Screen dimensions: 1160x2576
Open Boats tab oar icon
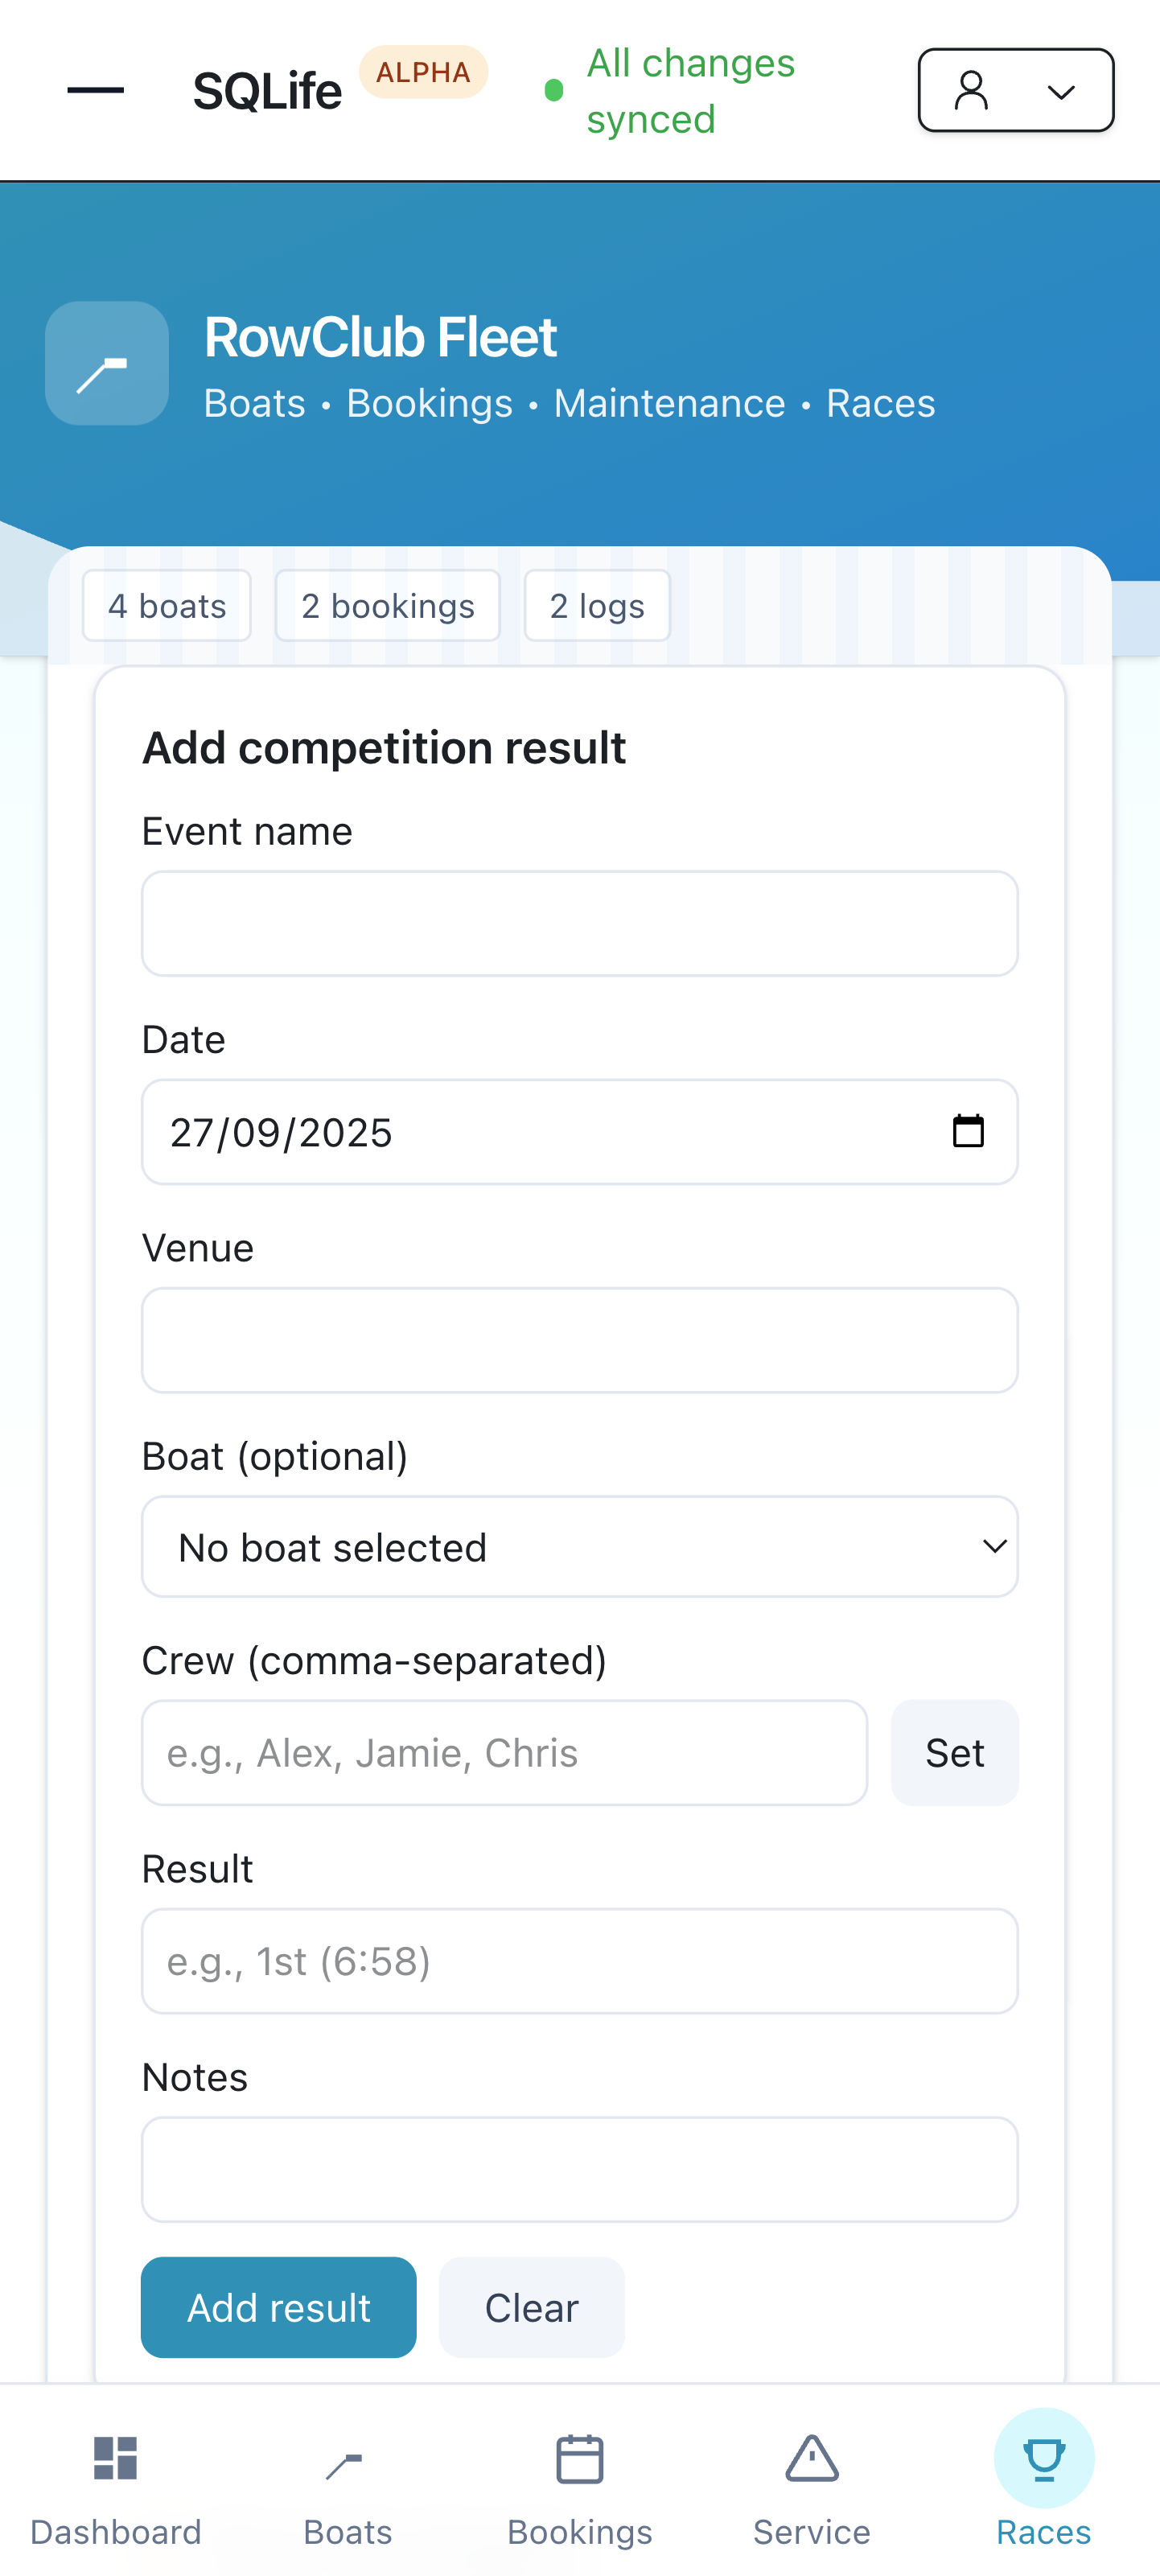tap(347, 2459)
